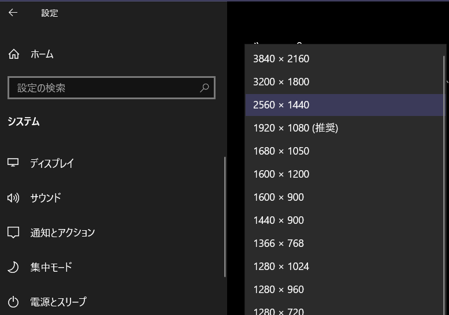Click the resolution list scrollbar

pyautogui.click(x=444, y=185)
